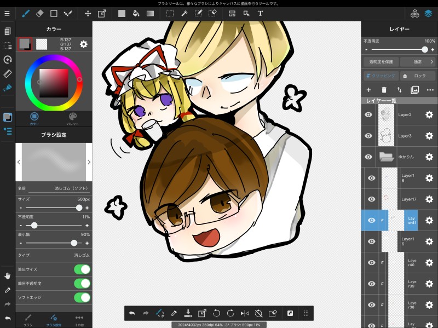Select the Shape rectangle tool
Screen dimensions: 438x328
(54, 13)
